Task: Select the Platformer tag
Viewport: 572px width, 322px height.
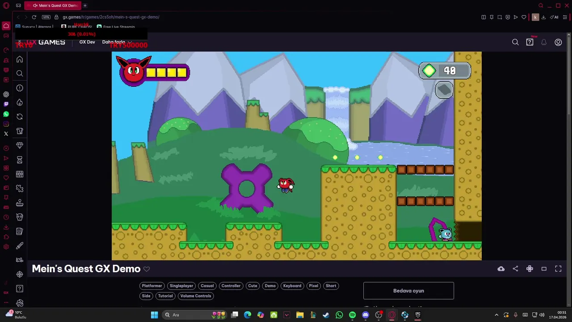Action: point(152,286)
